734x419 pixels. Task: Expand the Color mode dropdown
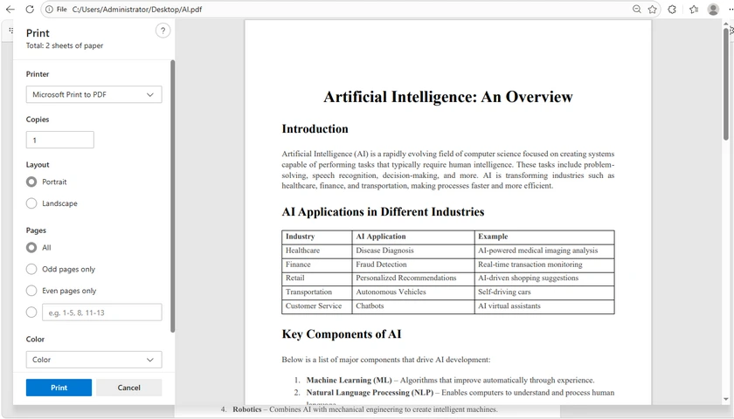tap(93, 360)
